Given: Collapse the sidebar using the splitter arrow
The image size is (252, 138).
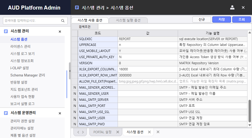Looking at the screenshot, I should [x=69, y=71].
